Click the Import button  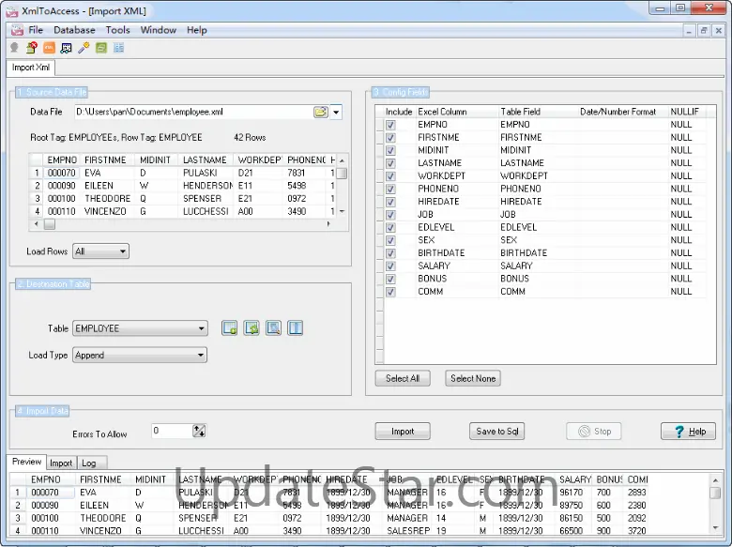tap(403, 432)
